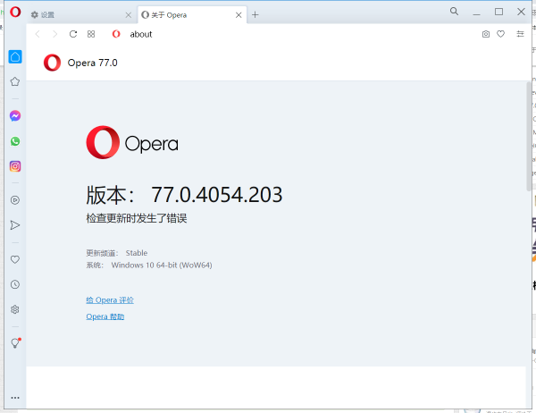Open Speed Dial start page grid
Screen dimensions: 536x413
click(x=91, y=34)
